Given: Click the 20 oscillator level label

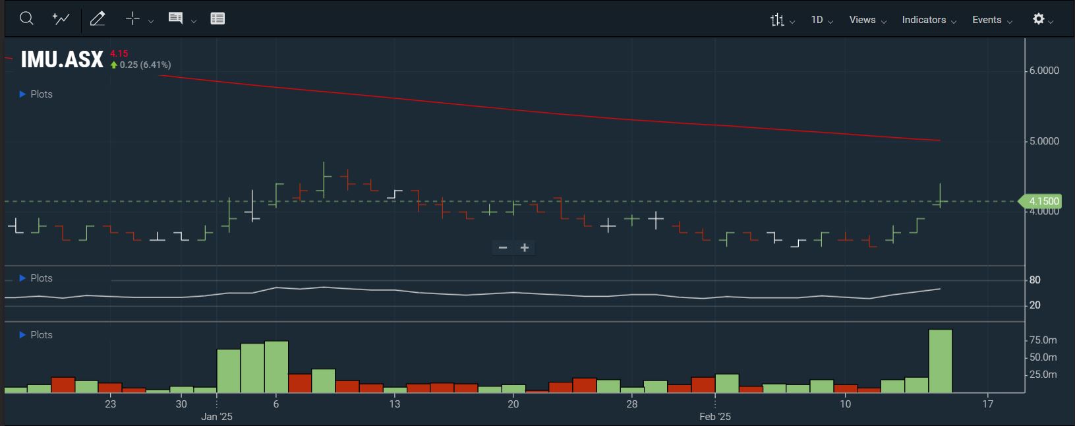Looking at the screenshot, I should pos(1035,305).
